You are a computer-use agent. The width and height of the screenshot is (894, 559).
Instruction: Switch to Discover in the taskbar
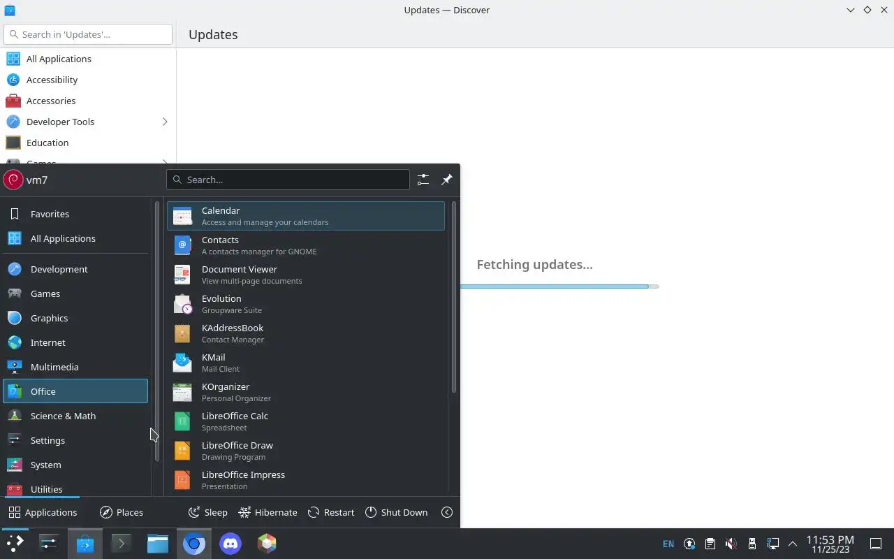[85, 544]
